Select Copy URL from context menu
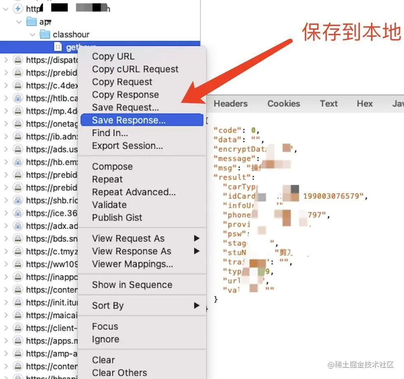404x379 pixels. [x=113, y=56]
